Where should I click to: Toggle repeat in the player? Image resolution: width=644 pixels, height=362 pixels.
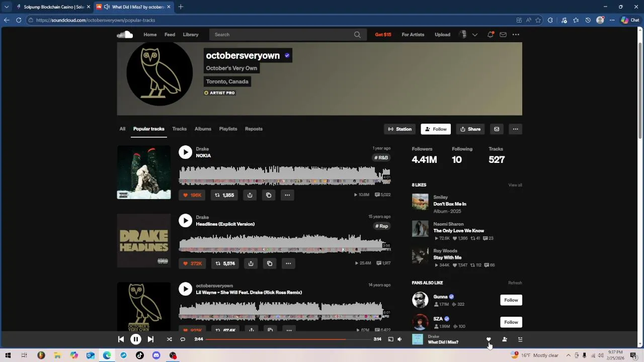[183, 339]
